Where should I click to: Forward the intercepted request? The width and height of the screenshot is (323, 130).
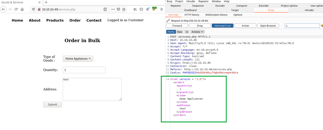click(x=177, y=26)
